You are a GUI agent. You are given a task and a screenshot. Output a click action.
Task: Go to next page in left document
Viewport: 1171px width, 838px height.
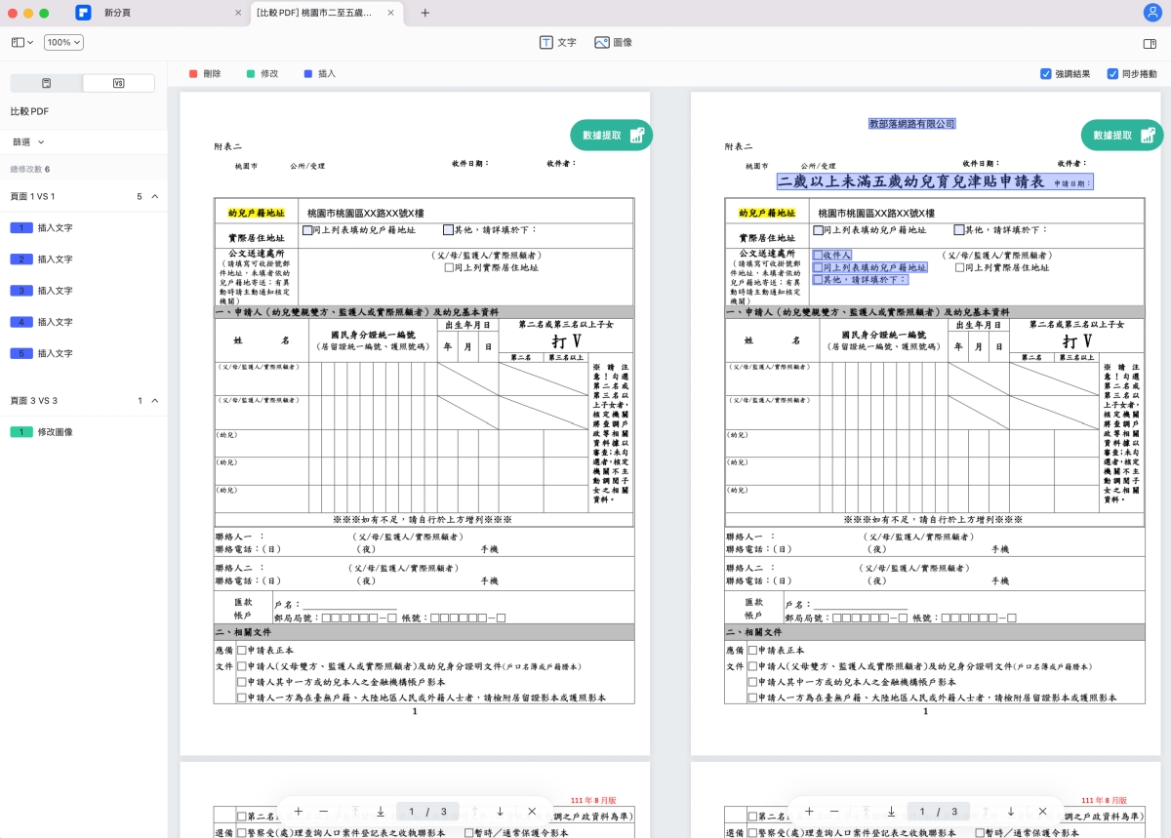coord(500,812)
